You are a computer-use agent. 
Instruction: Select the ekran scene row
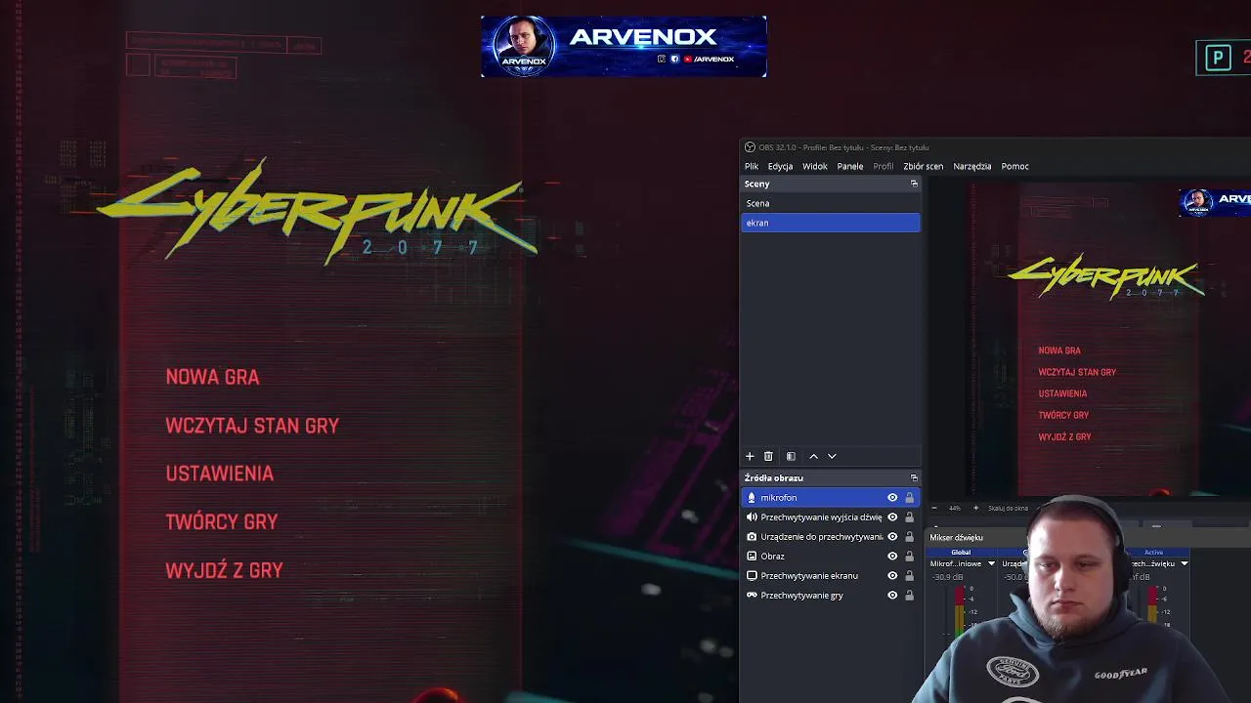coord(831,223)
